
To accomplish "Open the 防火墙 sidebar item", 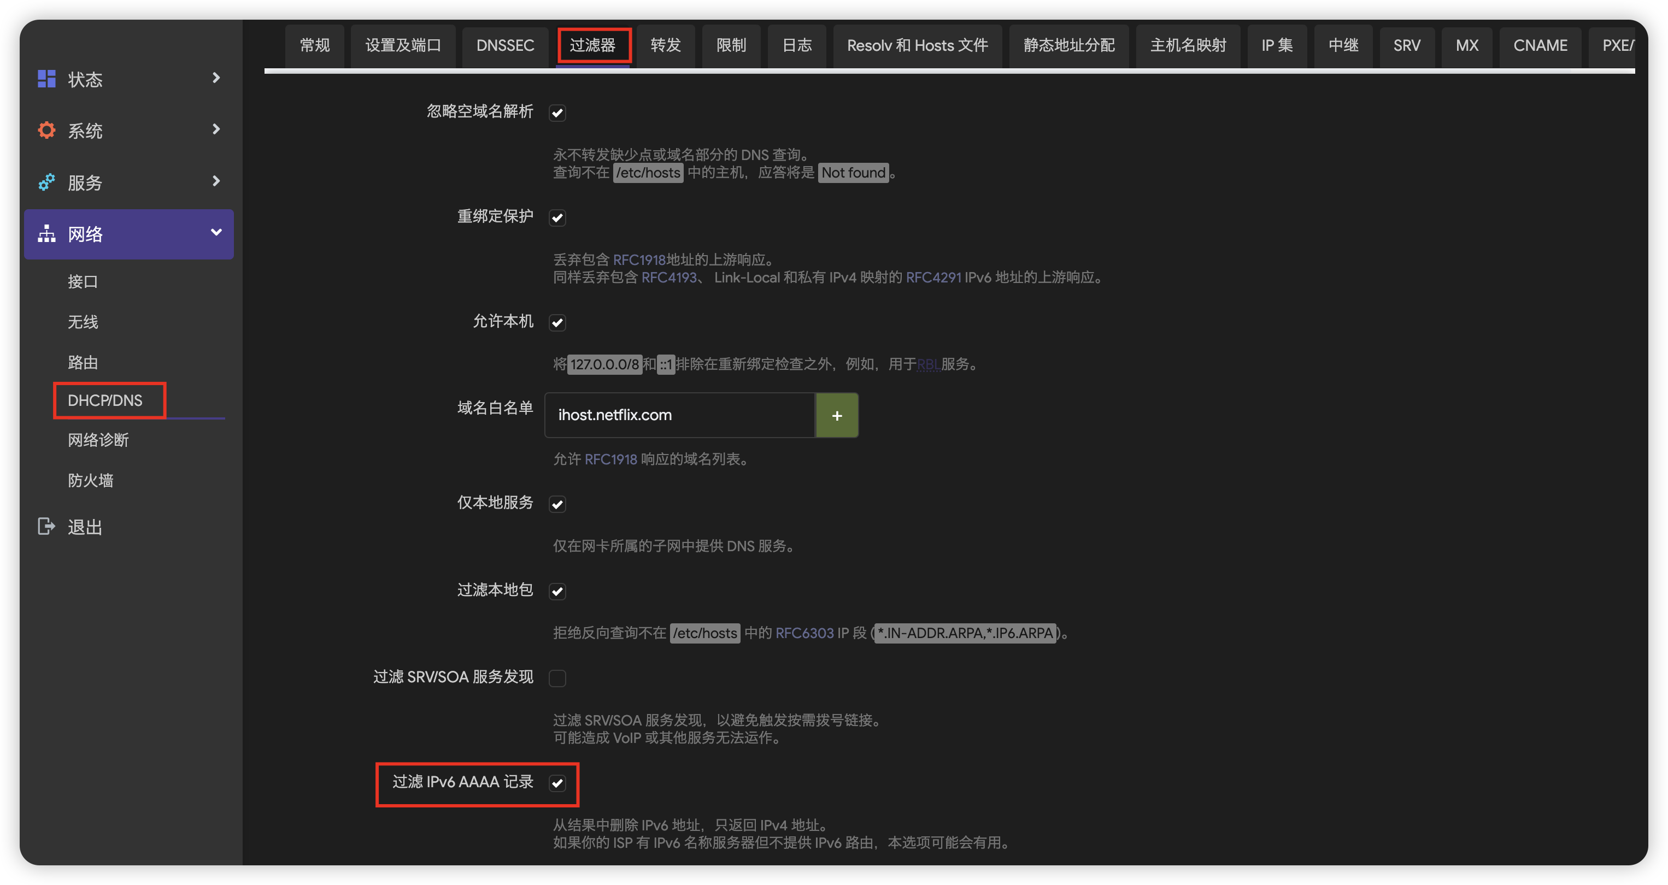I will 91,480.
